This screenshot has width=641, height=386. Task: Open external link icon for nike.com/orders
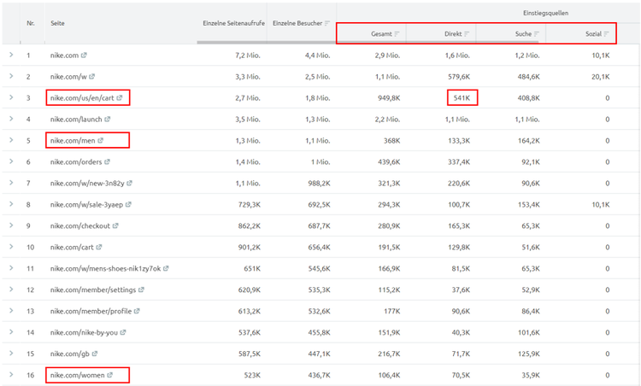pyautogui.click(x=107, y=161)
